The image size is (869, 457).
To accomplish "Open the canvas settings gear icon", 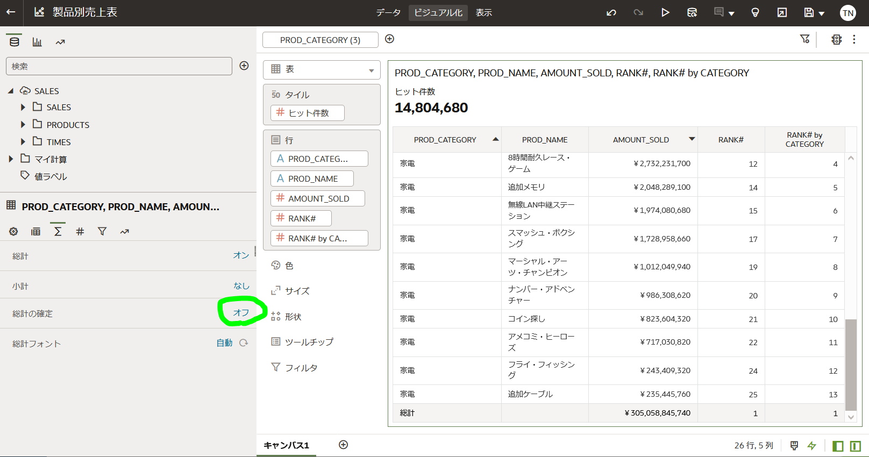I will click(836, 39).
